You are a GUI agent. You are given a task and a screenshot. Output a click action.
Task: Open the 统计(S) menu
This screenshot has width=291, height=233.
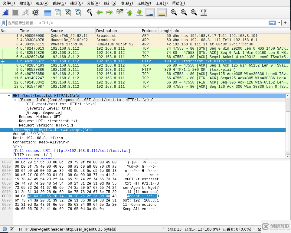point(110,3)
